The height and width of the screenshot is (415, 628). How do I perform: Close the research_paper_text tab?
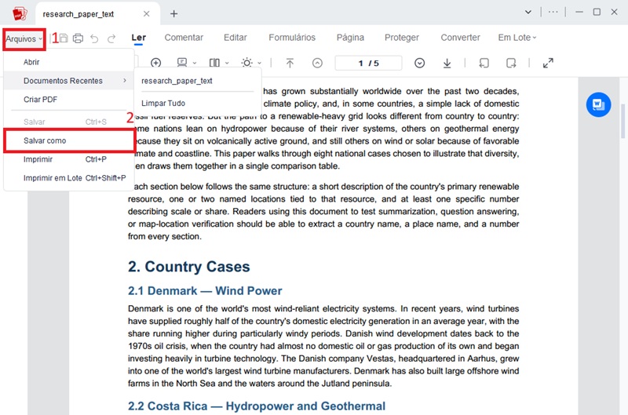tap(147, 14)
